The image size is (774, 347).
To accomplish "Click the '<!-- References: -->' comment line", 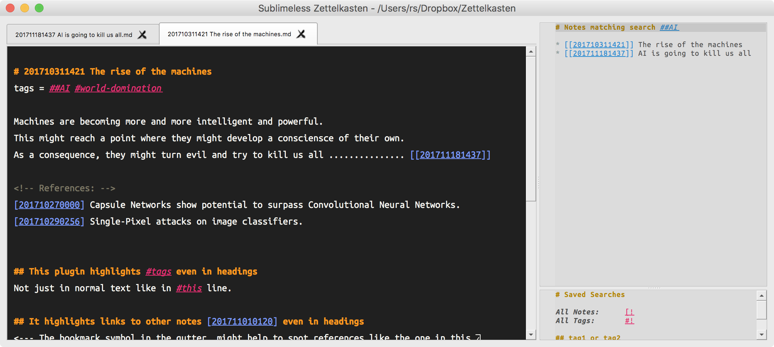I will pos(65,188).
